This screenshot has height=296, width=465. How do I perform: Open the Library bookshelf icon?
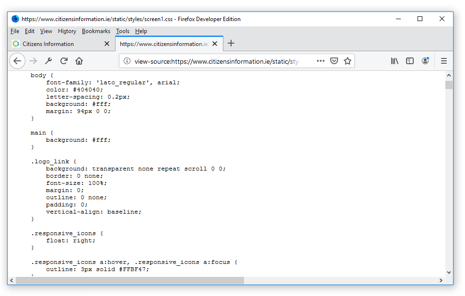(395, 61)
